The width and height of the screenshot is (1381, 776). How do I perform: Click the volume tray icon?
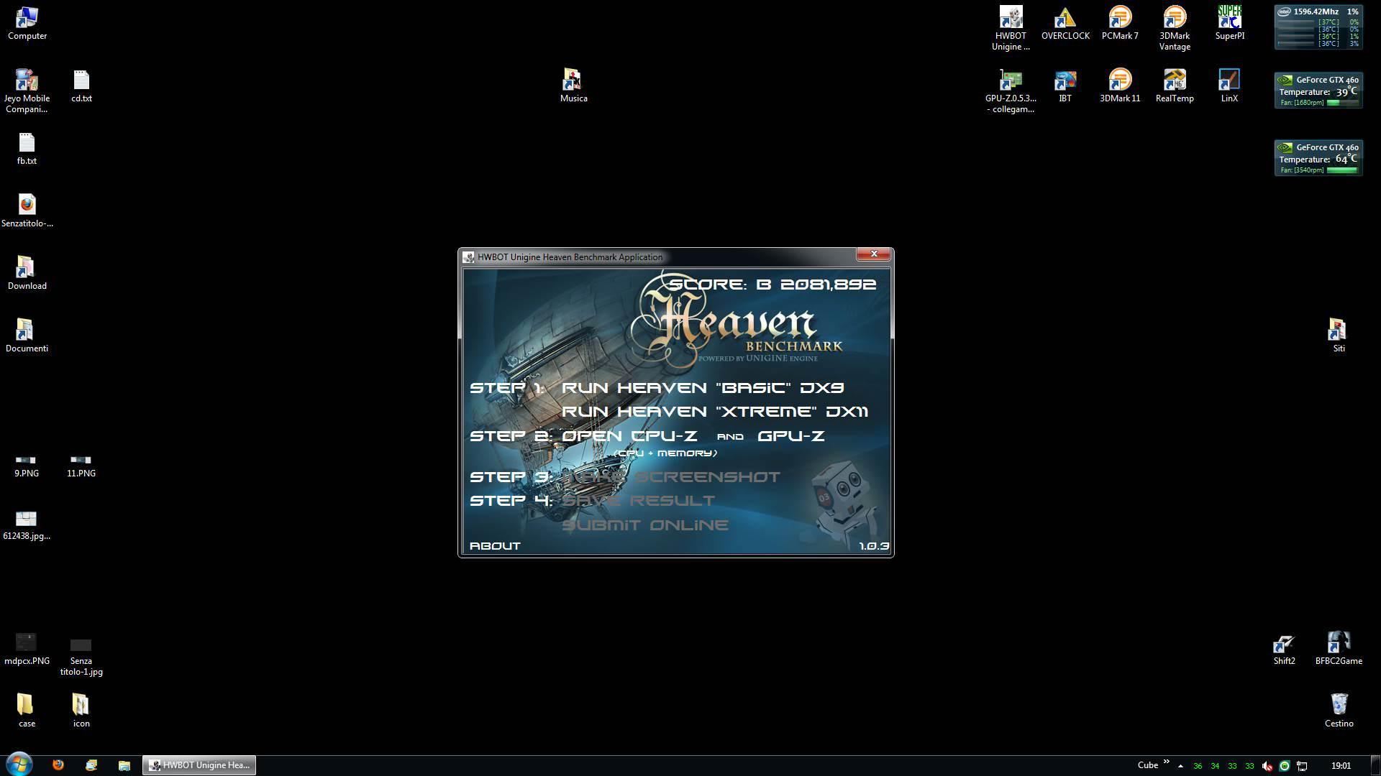1267,766
